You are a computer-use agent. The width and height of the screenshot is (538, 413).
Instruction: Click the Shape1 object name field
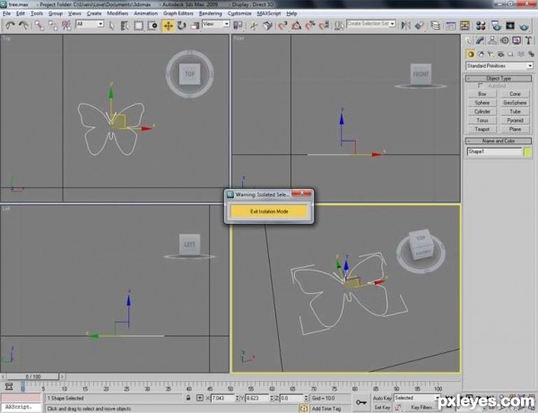(x=494, y=151)
